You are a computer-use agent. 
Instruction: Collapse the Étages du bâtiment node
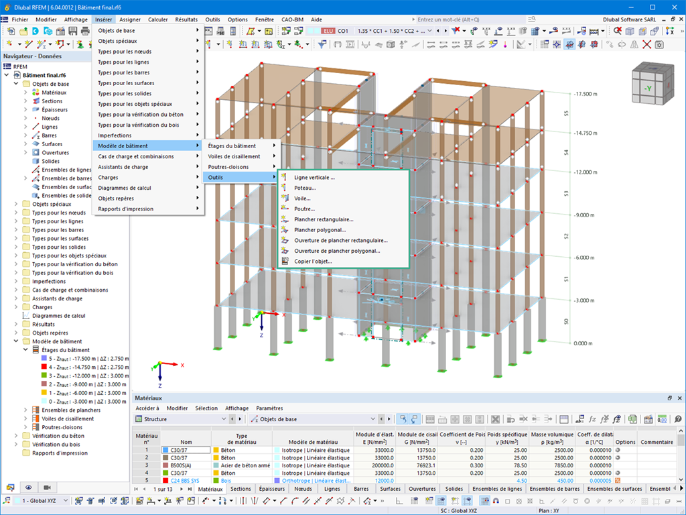25,350
